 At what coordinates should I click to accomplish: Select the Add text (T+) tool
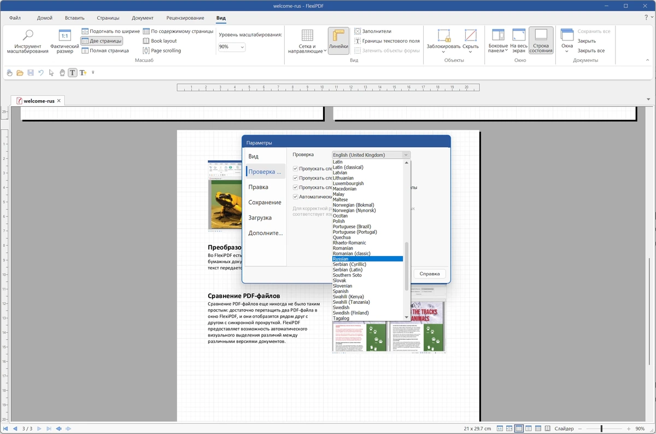[83, 73]
